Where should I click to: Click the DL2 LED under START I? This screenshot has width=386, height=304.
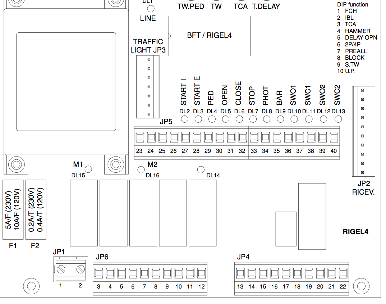tap(184, 119)
